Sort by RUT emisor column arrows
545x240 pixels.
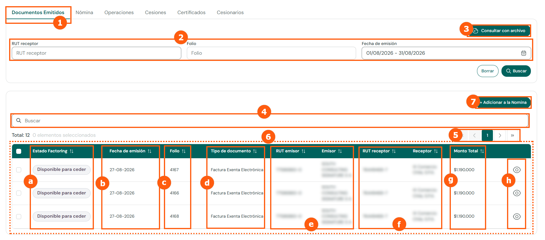point(303,151)
